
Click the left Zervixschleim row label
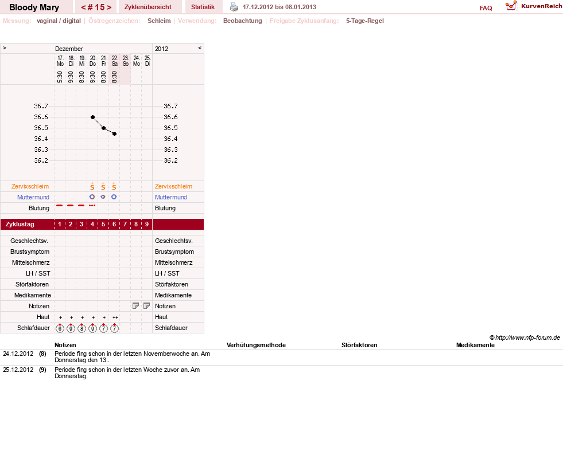coord(30,186)
